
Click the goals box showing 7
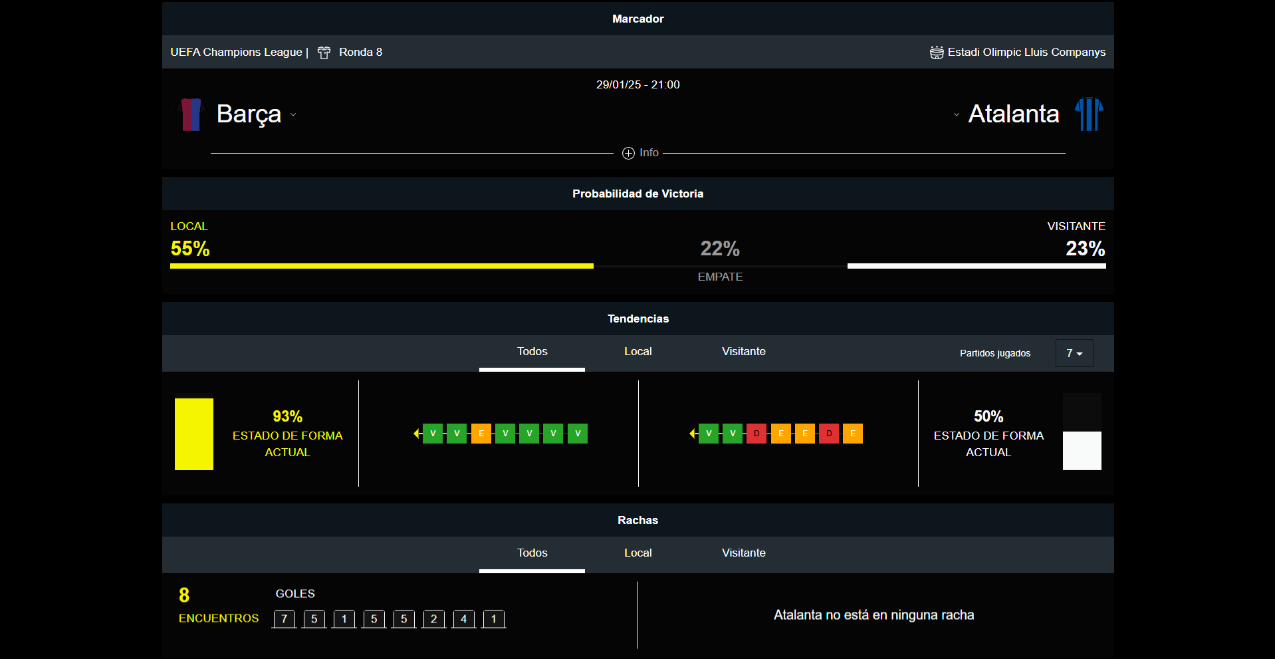[x=285, y=619]
